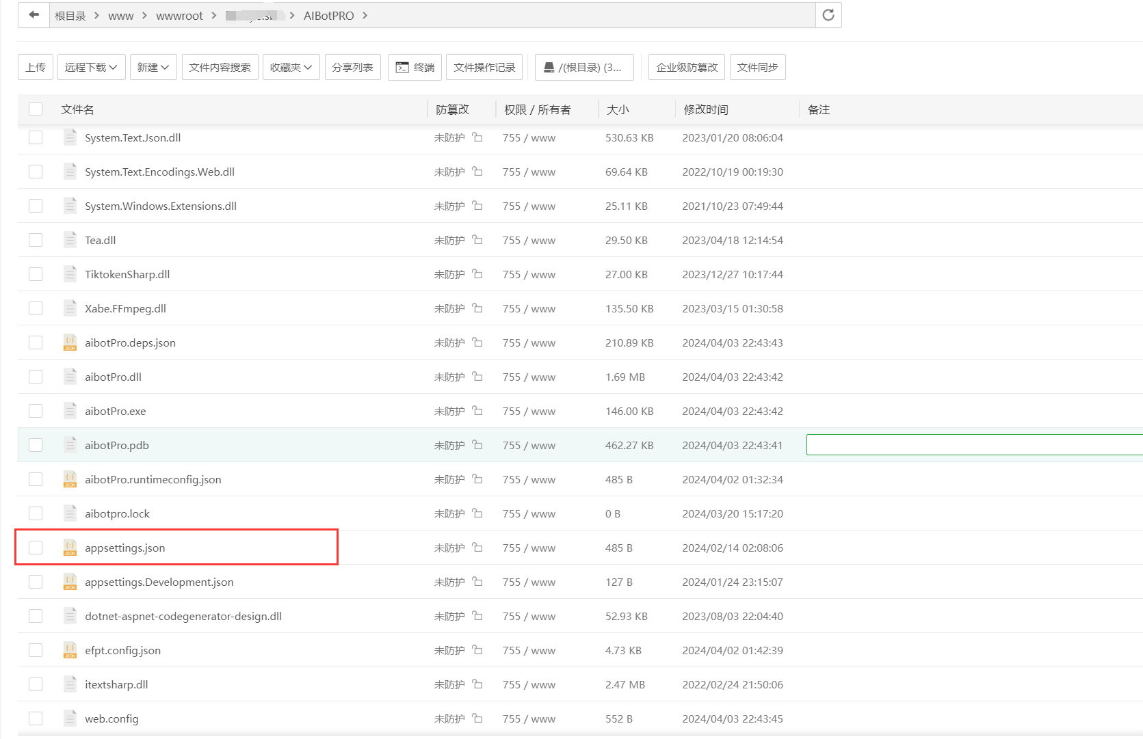Image resolution: width=1143 pixels, height=739 pixels.
Task: Click JSON icon of aibotPro.deps.json
Action: pos(70,342)
